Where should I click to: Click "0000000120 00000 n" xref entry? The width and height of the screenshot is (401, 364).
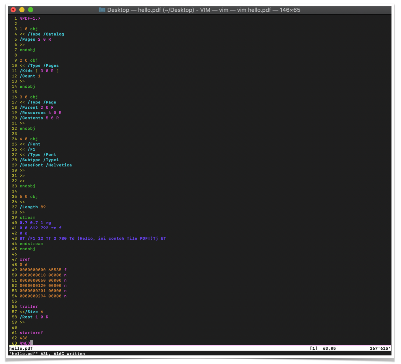[43, 286]
